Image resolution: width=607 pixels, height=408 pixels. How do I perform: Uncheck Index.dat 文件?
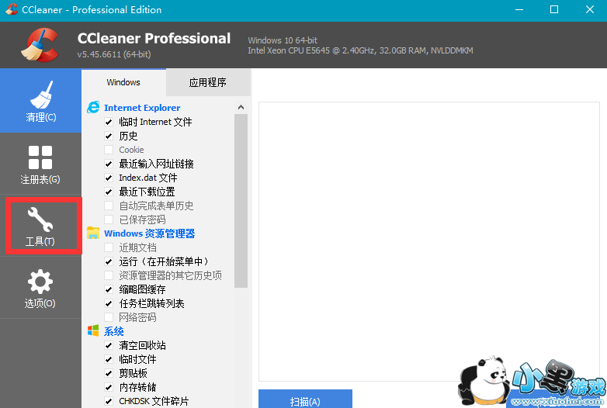click(109, 178)
